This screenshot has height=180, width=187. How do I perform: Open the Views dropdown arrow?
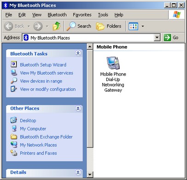tap(143, 26)
